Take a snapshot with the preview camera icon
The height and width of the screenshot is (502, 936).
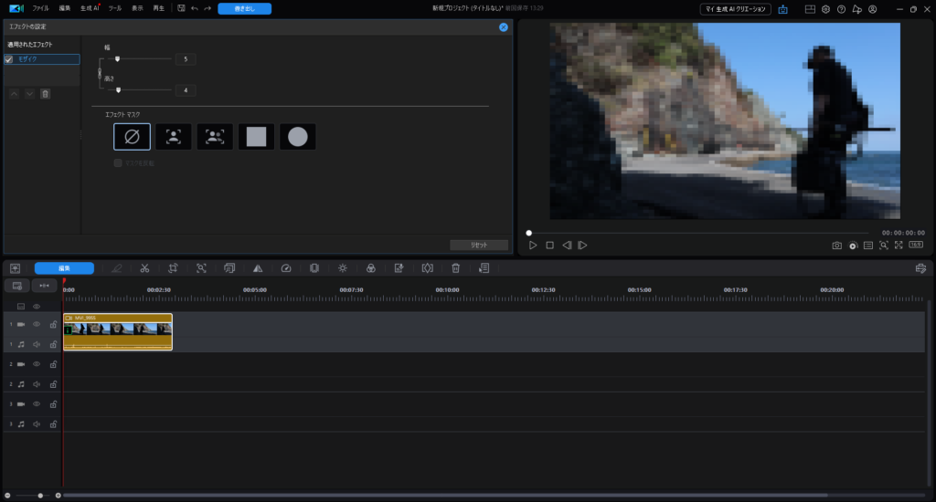pyautogui.click(x=836, y=246)
